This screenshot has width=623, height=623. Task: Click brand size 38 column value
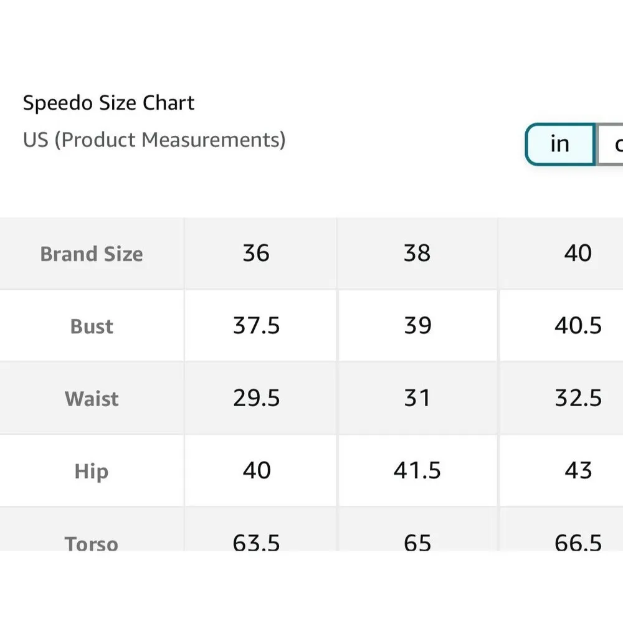(x=417, y=254)
